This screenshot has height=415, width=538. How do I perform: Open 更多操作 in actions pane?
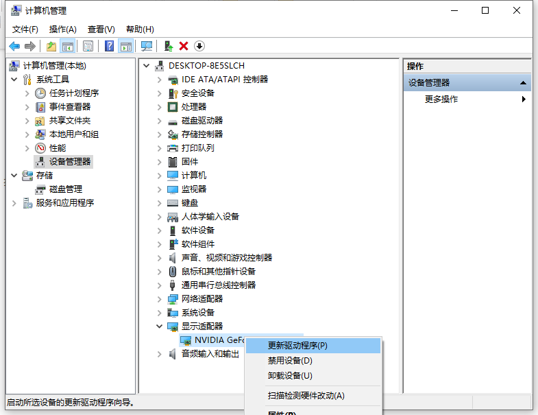pos(441,99)
